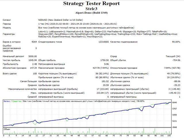Click the Баланс legend label in chart

[x=7, y=101]
